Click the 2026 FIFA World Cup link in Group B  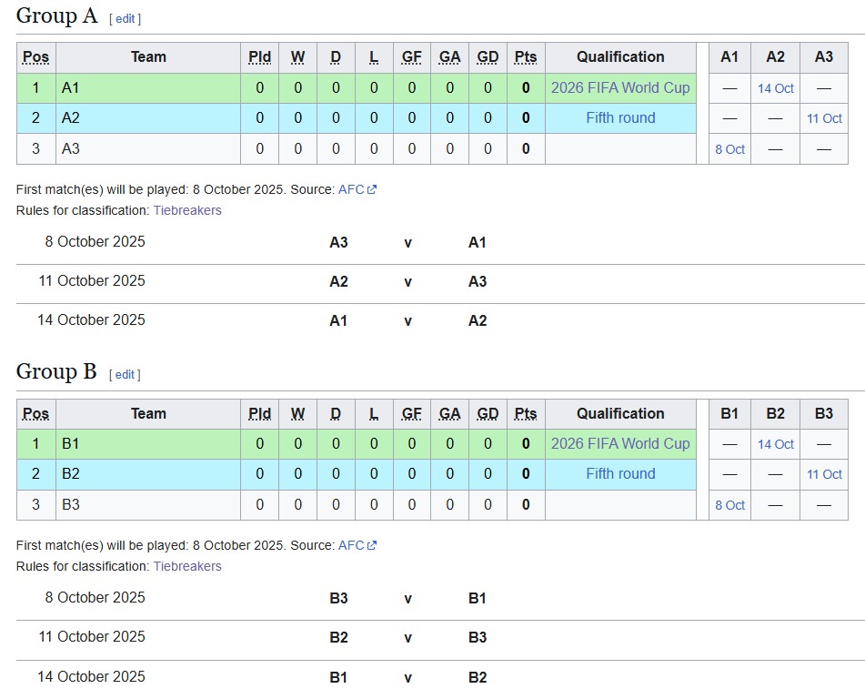point(620,444)
